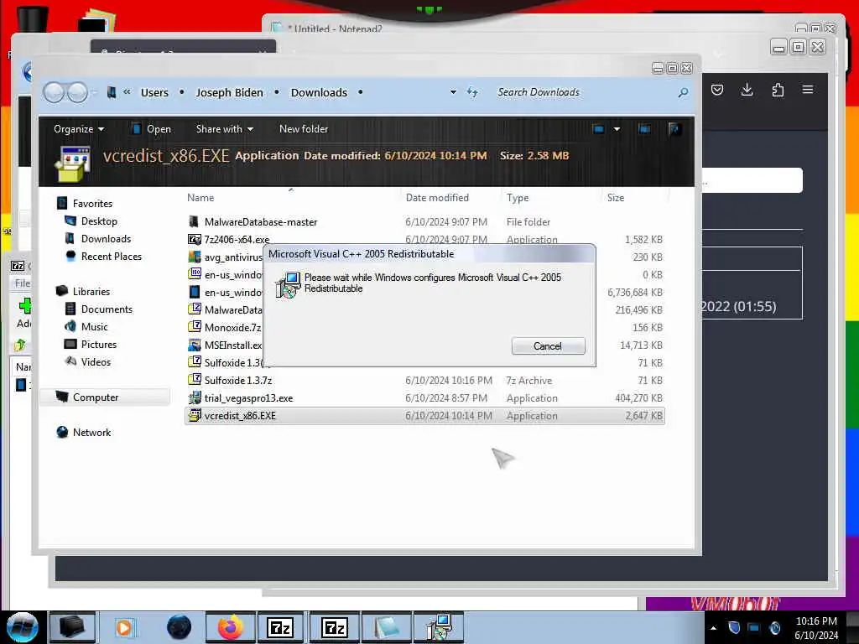Open the address bar history dropdown arrow
The height and width of the screenshot is (644, 859).
[453, 92]
